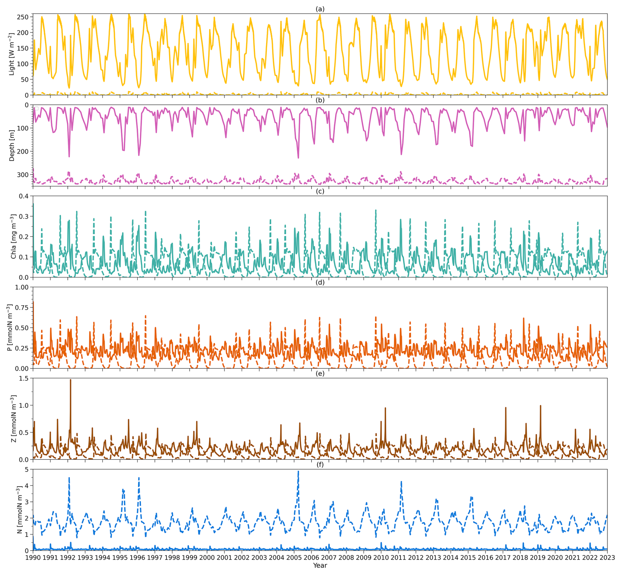Click the N [mmolN m⁻³] axis label
621x574 pixels.
20,510
